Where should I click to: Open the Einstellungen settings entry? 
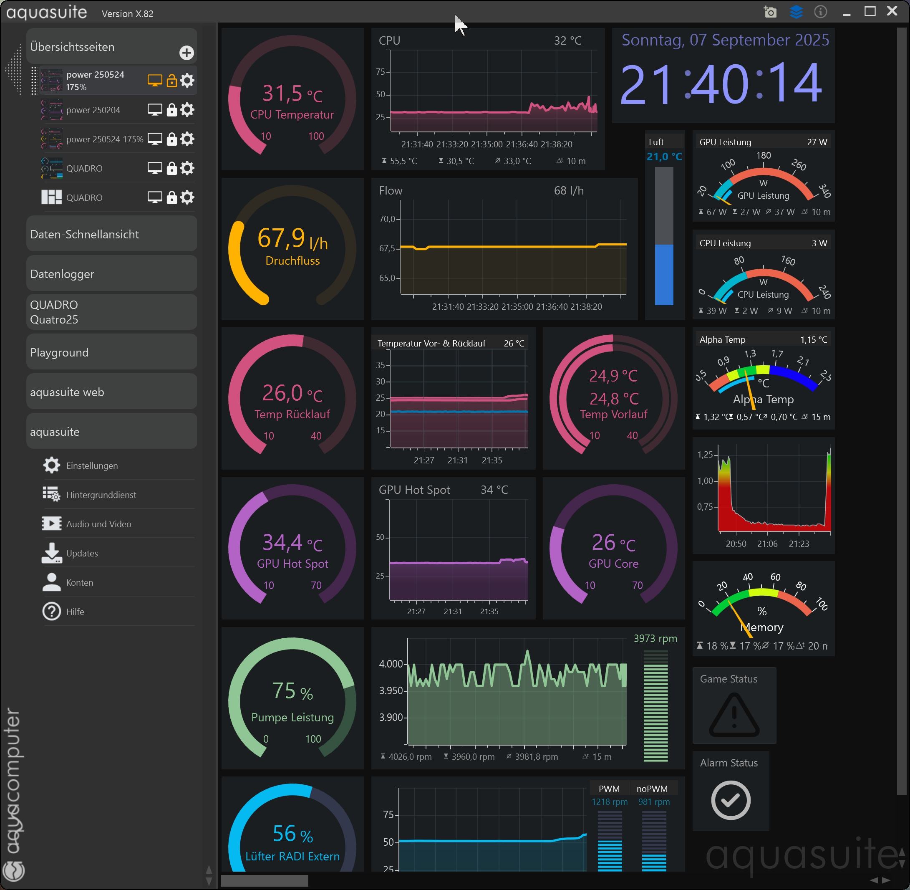point(91,465)
